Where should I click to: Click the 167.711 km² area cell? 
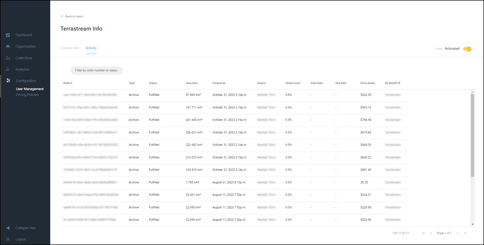point(194,107)
